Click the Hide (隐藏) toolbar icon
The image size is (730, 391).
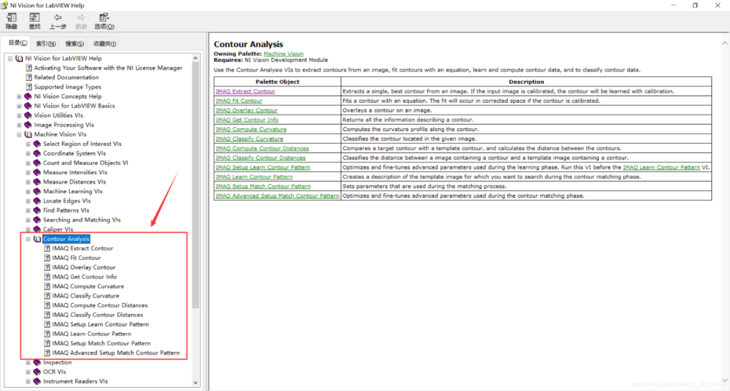point(11,18)
